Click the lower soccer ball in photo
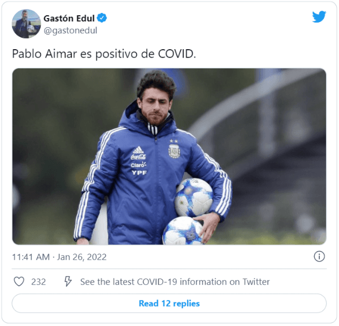 click(x=183, y=231)
